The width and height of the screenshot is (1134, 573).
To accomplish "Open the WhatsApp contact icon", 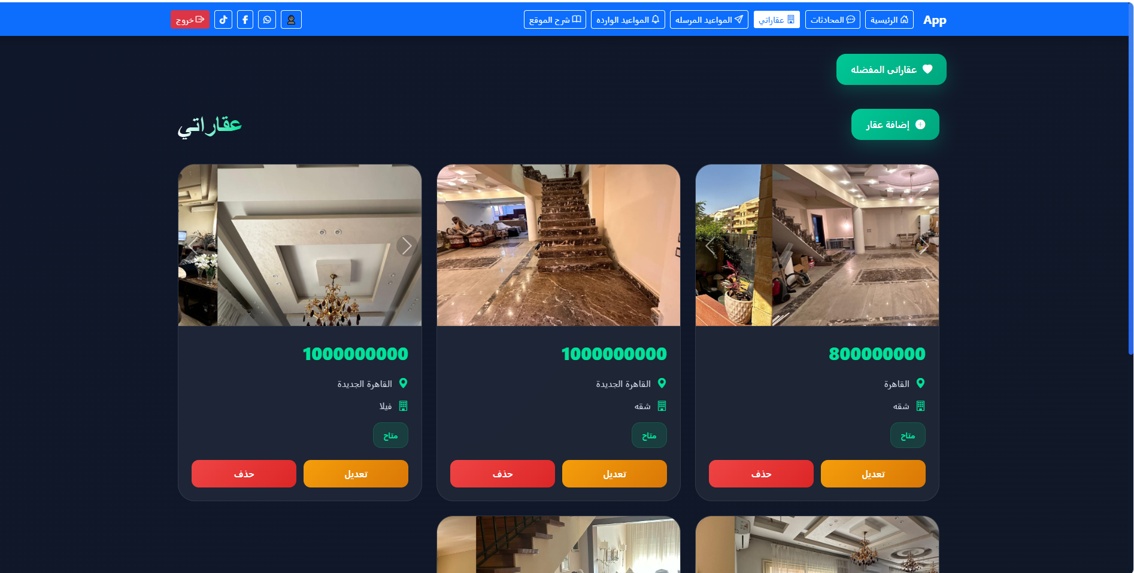I will pyautogui.click(x=267, y=20).
